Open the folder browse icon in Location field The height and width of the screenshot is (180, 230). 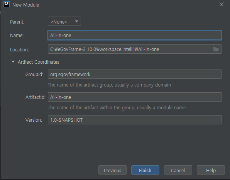(216, 49)
